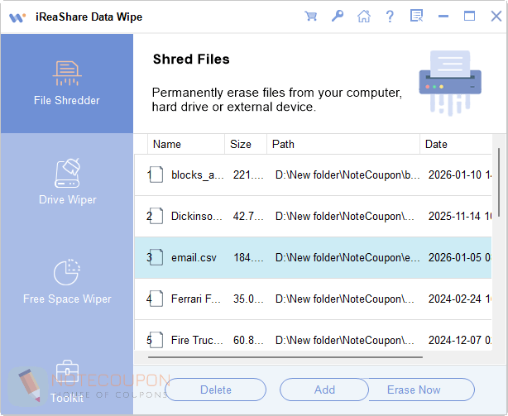Minimize the iReaShare Data Wipe window
Image resolution: width=508 pixels, height=416 pixels.
(443, 16)
